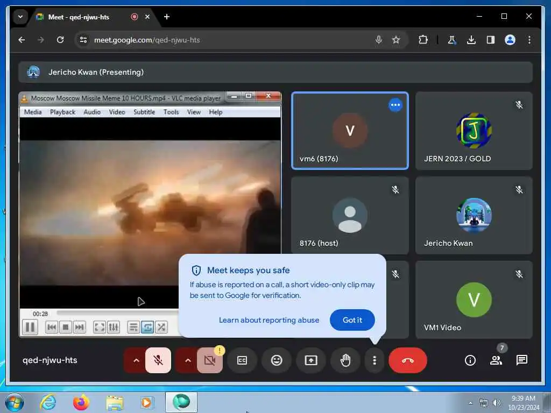Viewport: 551px width, 413px height.
Task: Open VLC Tools menu
Action: [171, 112]
